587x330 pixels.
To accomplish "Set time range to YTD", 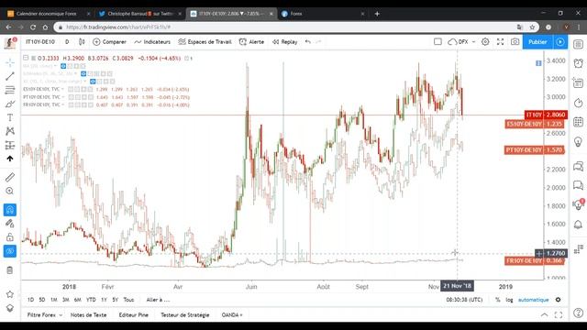I will coord(91,300).
